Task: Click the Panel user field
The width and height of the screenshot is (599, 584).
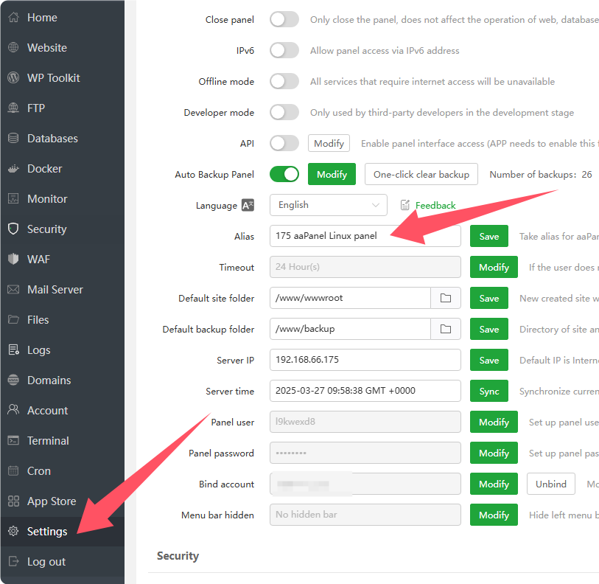Action: coord(365,422)
